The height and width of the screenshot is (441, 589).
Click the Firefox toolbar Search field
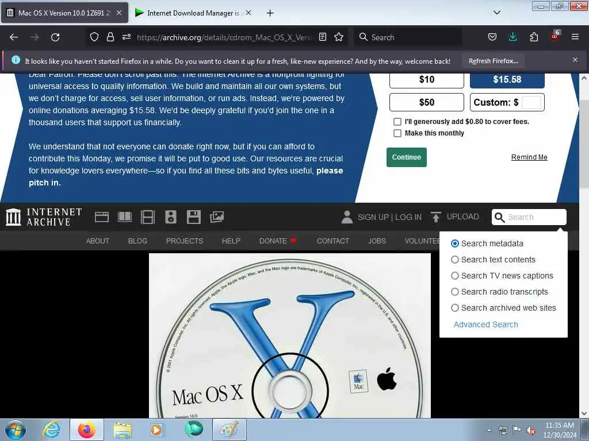(408, 37)
